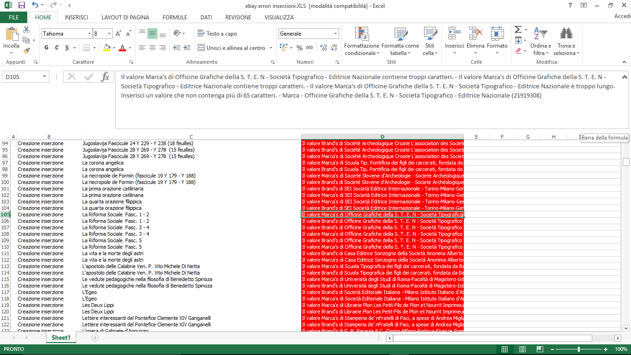The image size is (631, 355).
Task: Open Stili cella gallery
Action: click(x=430, y=41)
